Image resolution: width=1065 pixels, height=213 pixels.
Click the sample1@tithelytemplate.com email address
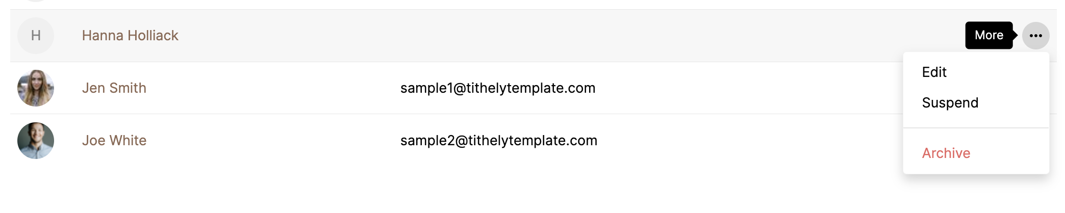pos(498,88)
